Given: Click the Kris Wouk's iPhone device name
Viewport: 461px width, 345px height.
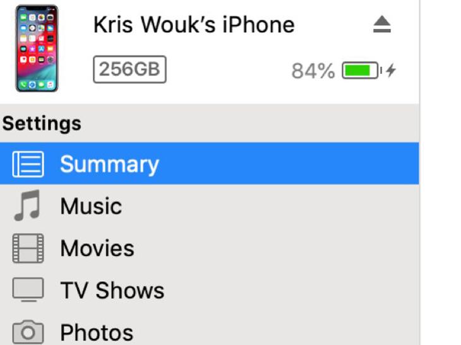Looking at the screenshot, I should (194, 25).
